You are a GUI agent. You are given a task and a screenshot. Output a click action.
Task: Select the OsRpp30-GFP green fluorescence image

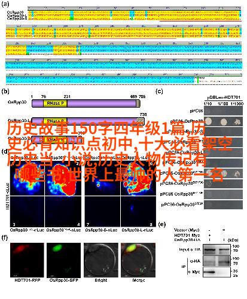pos(64,260)
